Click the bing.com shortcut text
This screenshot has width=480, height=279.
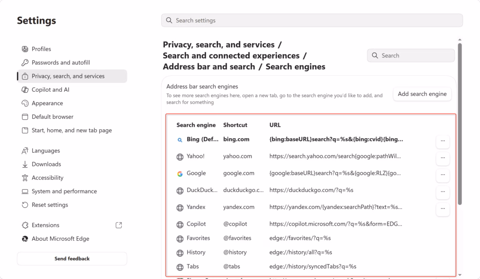pos(236,139)
